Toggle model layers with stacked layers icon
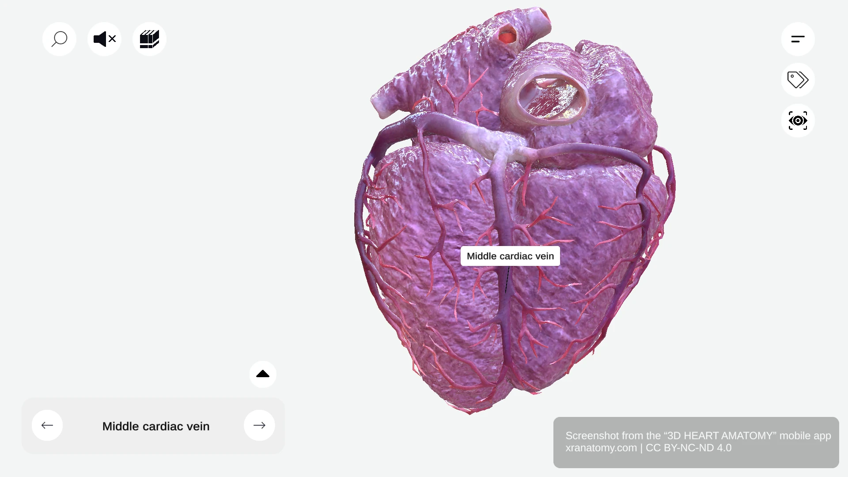 (x=149, y=39)
